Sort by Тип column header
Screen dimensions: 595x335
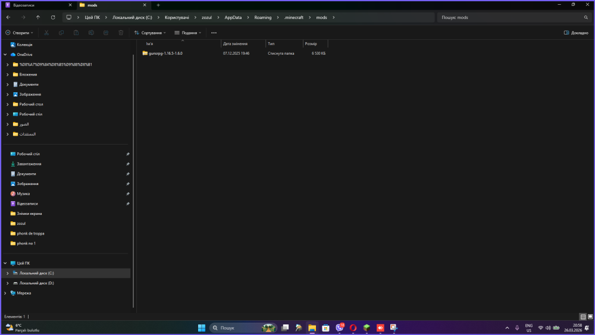click(x=284, y=43)
